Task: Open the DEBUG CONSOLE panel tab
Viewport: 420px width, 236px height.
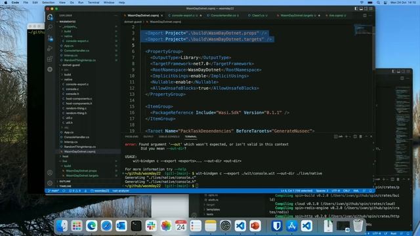Action: pos(169,136)
